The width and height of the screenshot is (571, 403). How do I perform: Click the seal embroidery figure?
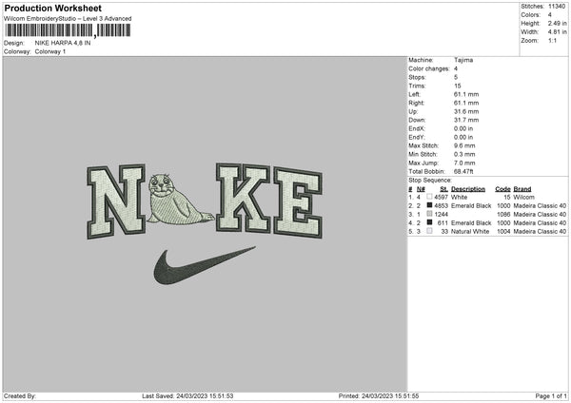tap(180, 199)
